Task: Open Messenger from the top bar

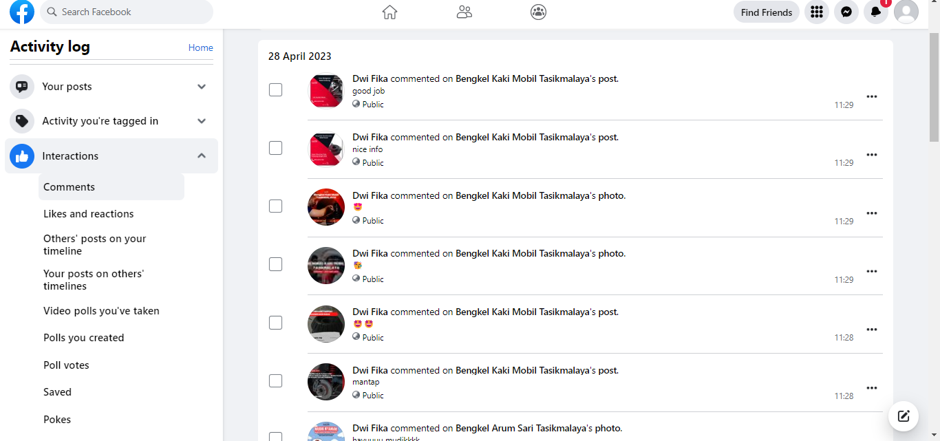Action: (x=846, y=12)
